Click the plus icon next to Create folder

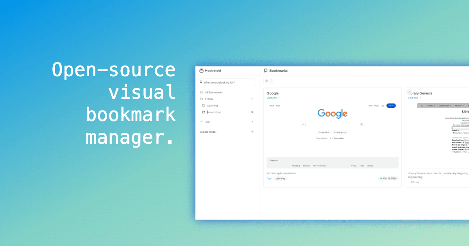point(252,132)
